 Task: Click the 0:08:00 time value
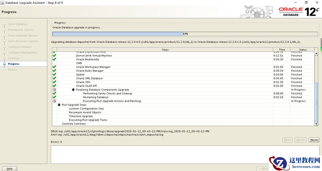coord(278,93)
